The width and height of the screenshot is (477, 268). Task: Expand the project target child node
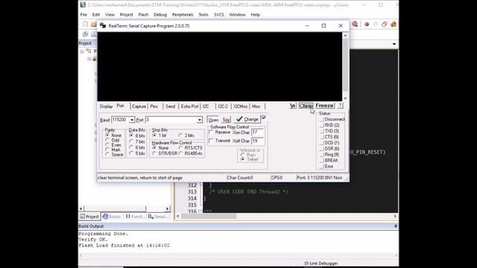point(89,59)
